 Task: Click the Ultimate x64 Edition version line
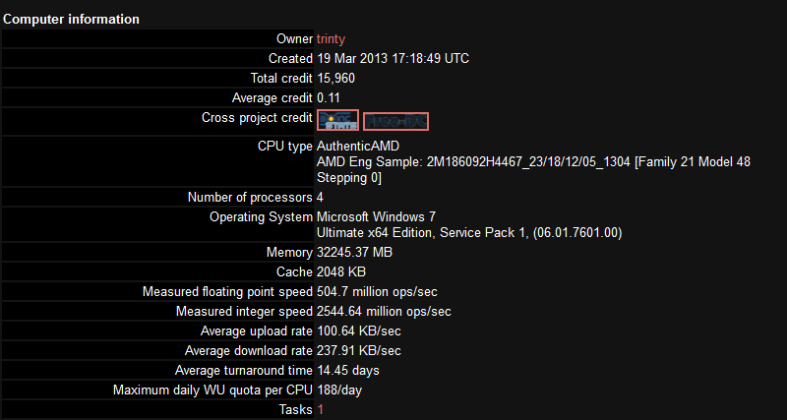(x=468, y=232)
